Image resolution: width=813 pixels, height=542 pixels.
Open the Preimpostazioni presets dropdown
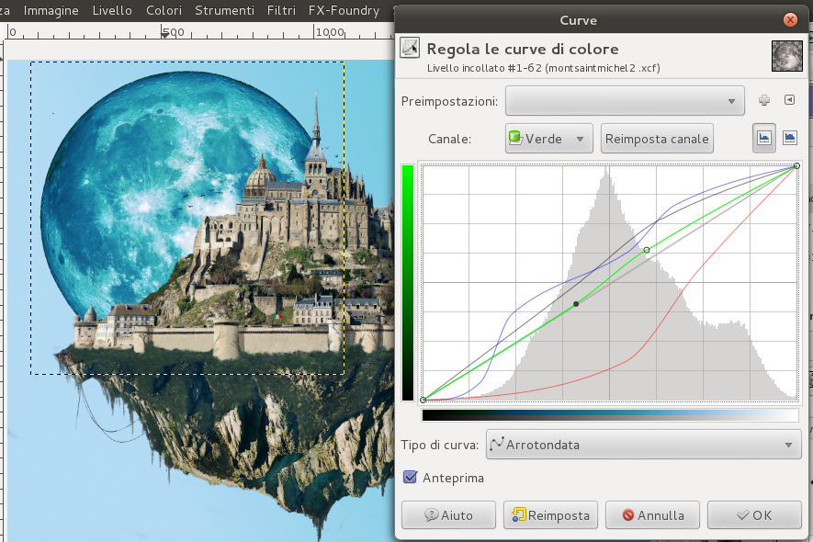click(625, 101)
